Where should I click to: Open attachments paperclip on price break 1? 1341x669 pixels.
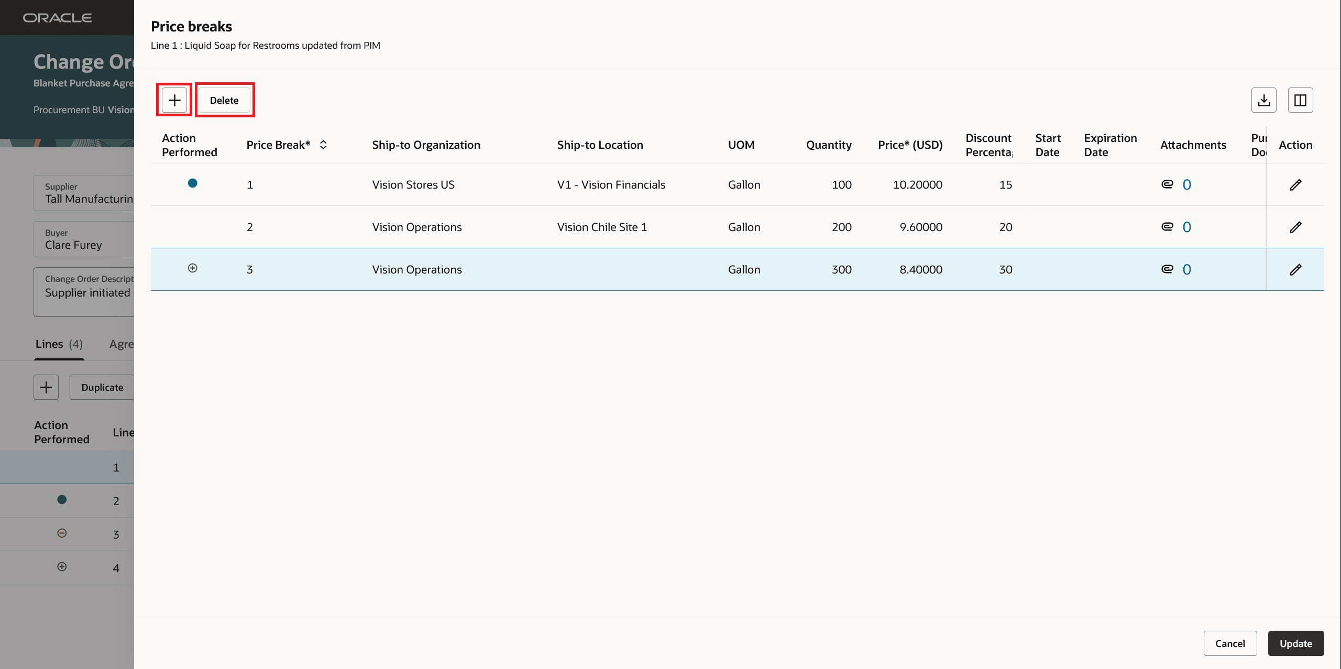[x=1166, y=184]
